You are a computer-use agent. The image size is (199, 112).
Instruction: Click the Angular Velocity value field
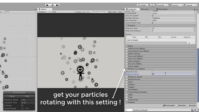(x=173, y=74)
